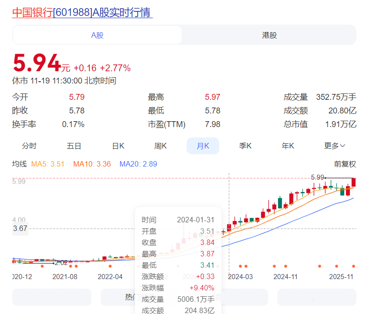Screen dimensions: 370x314
Task: Select the 日K chart view
Action: [x=118, y=146]
